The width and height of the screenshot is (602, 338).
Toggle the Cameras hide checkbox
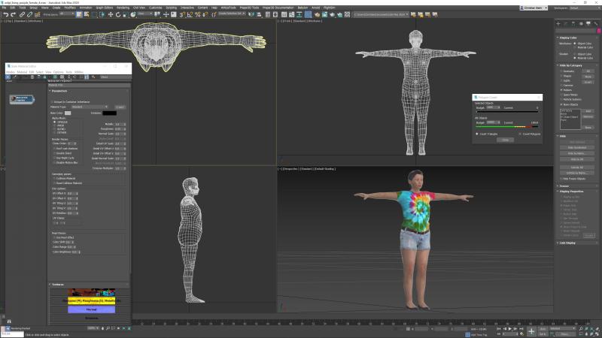click(x=561, y=86)
